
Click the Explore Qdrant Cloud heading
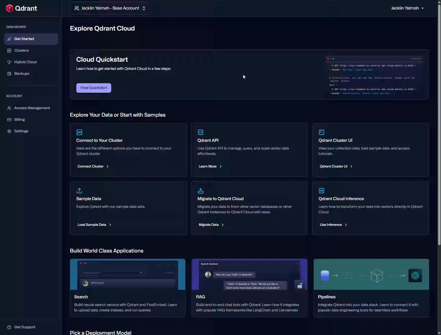click(102, 29)
